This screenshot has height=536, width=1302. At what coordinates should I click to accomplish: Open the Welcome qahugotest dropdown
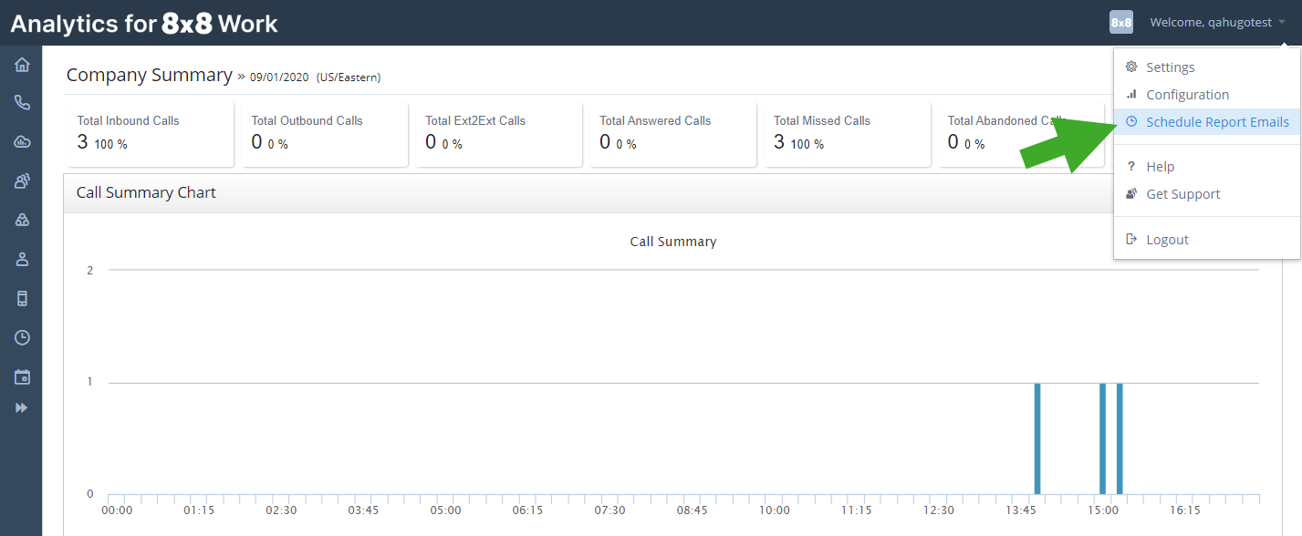tap(1212, 21)
